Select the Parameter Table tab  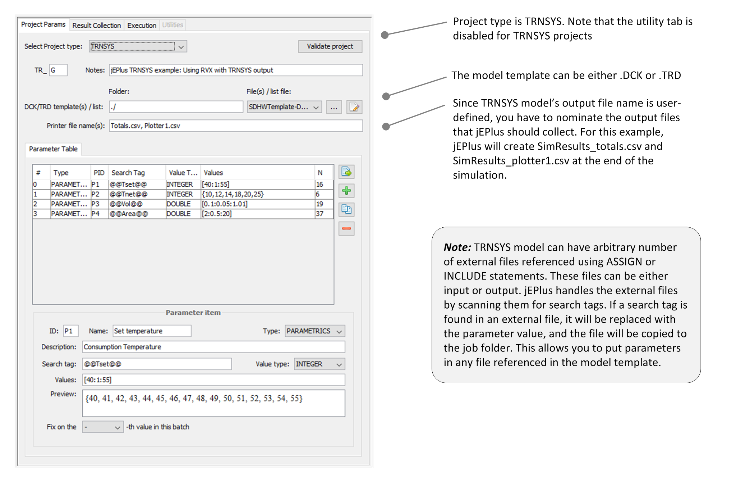pyautogui.click(x=53, y=149)
